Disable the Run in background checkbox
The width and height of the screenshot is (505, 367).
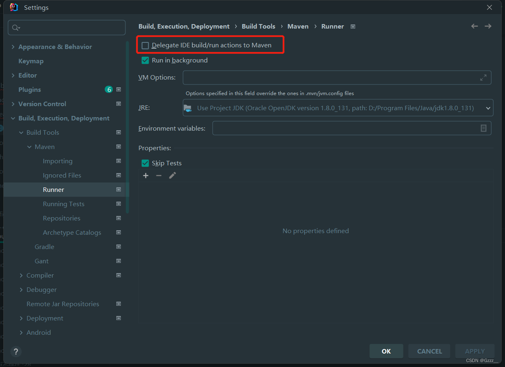click(x=145, y=60)
